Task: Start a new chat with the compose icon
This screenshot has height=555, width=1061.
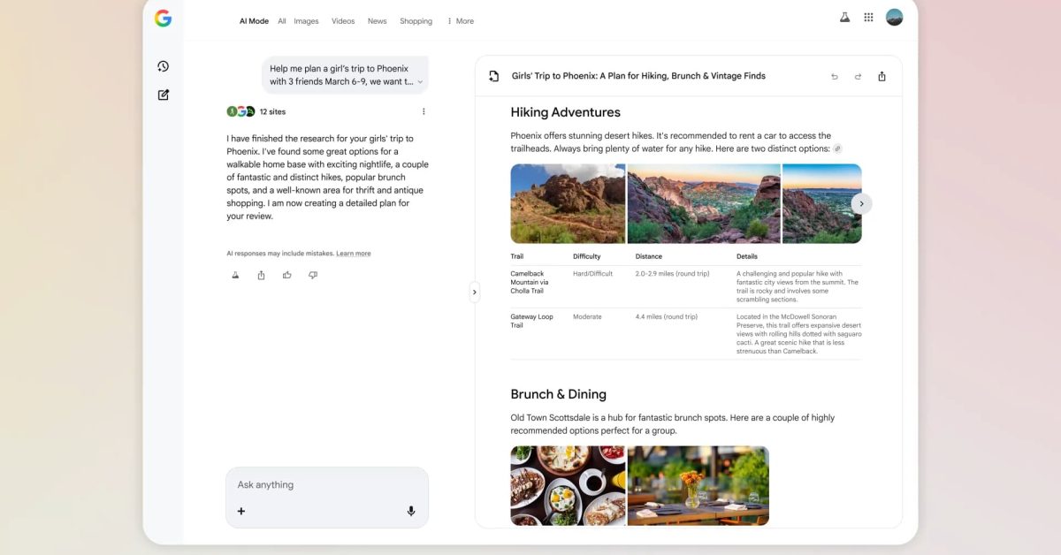Action: (163, 95)
